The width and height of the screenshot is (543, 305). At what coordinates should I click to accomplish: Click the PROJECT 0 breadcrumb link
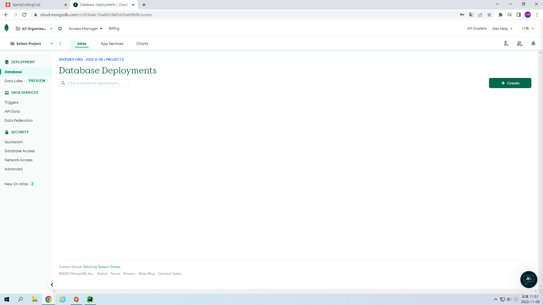click(115, 59)
